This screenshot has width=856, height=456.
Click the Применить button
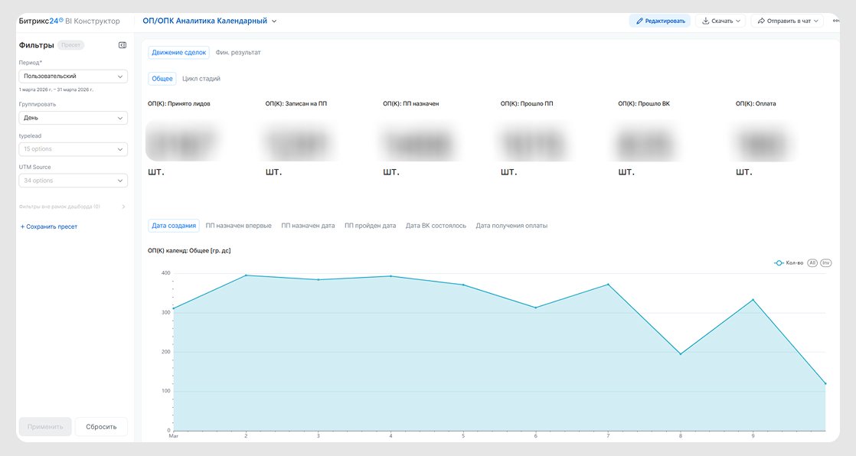(45, 427)
